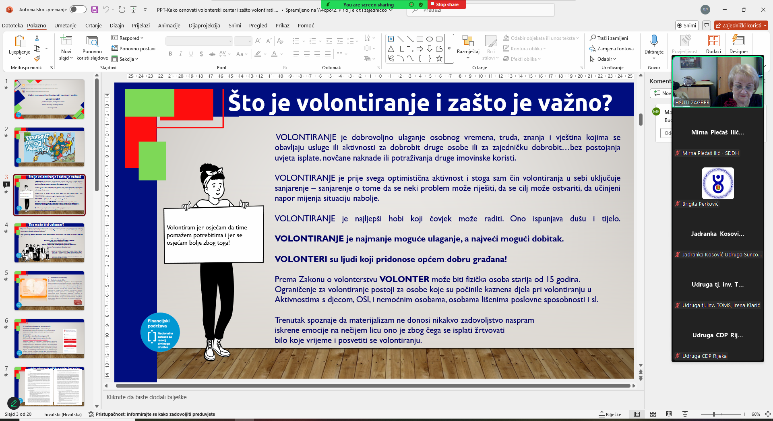Image resolution: width=773 pixels, height=421 pixels.
Task: Expand the Raspored layout dropdown
Action: click(130, 38)
